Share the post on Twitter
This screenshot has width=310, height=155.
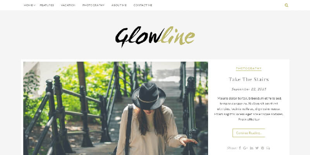[257, 148]
